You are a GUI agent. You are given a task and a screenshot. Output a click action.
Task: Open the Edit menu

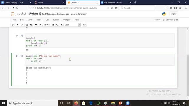coord(22,20)
